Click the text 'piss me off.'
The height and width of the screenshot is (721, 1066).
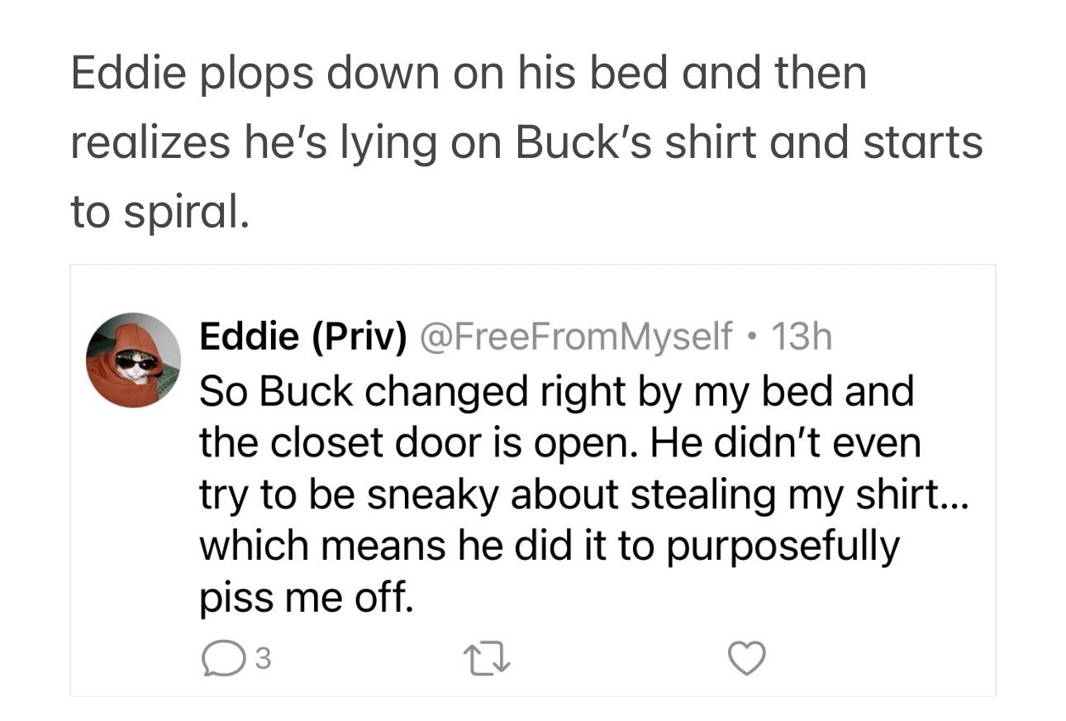point(306,597)
